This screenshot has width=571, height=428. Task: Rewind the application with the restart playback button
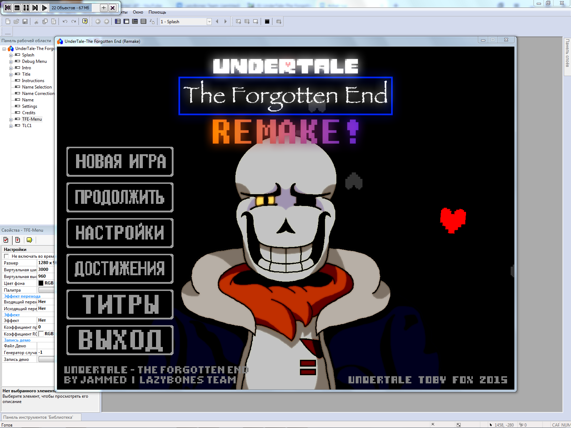pyautogui.click(x=7, y=7)
